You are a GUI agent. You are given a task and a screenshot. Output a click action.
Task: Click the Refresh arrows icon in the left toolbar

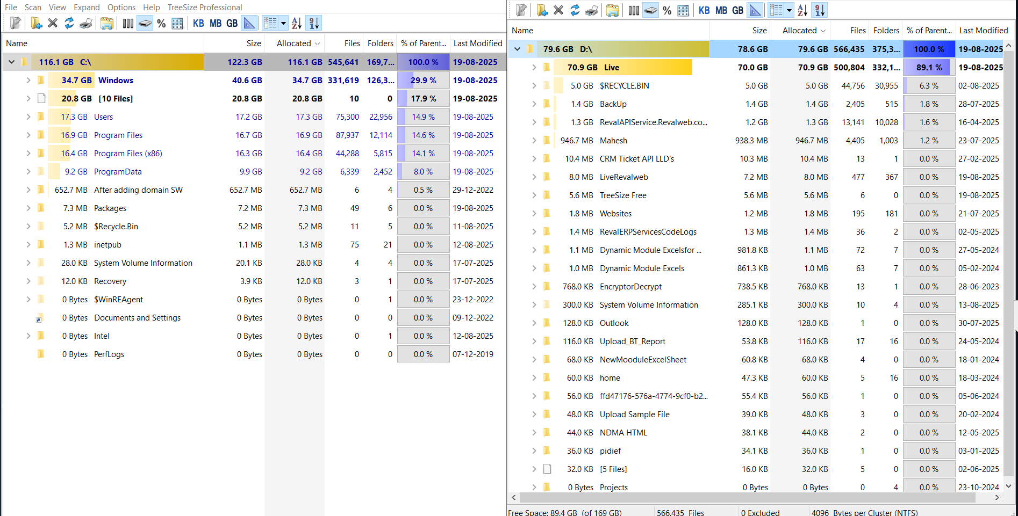(69, 23)
